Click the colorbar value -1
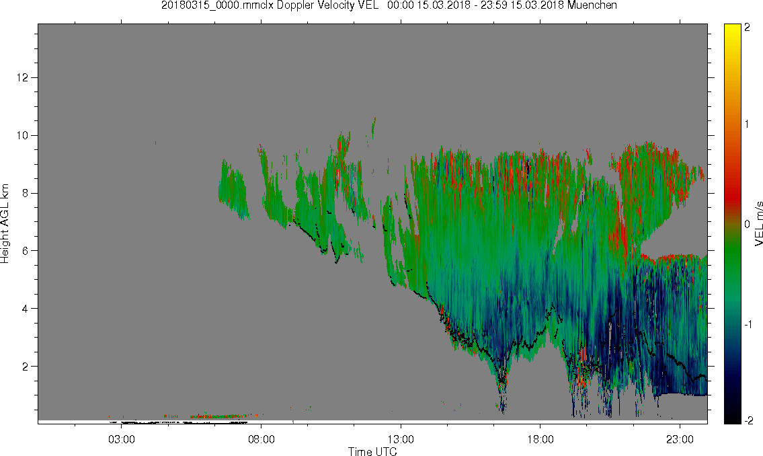 point(747,325)
